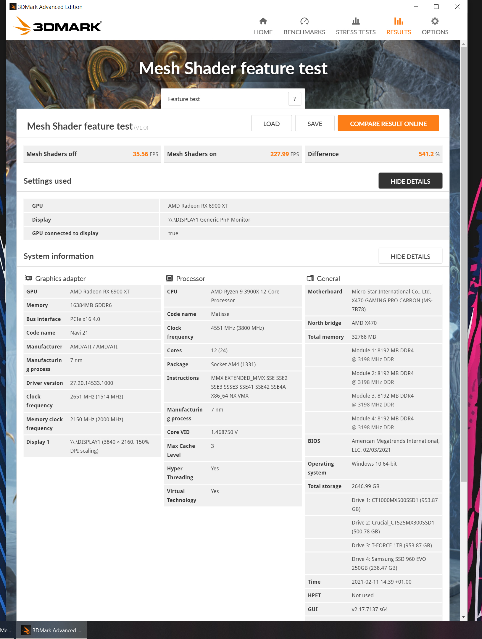Click the orange Results chart icon
This screenshot has width=482, height=639.
pyautogui.click(x=399, y=21)
